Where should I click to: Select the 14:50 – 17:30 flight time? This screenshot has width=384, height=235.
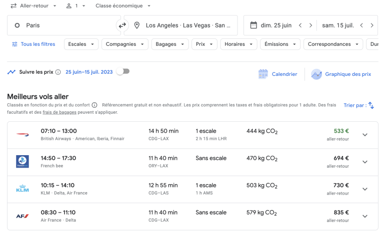click(x=58, y=158)
